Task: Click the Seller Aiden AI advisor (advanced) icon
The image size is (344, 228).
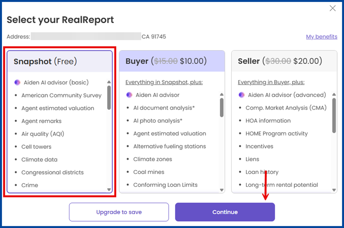Action: (242, 95)
